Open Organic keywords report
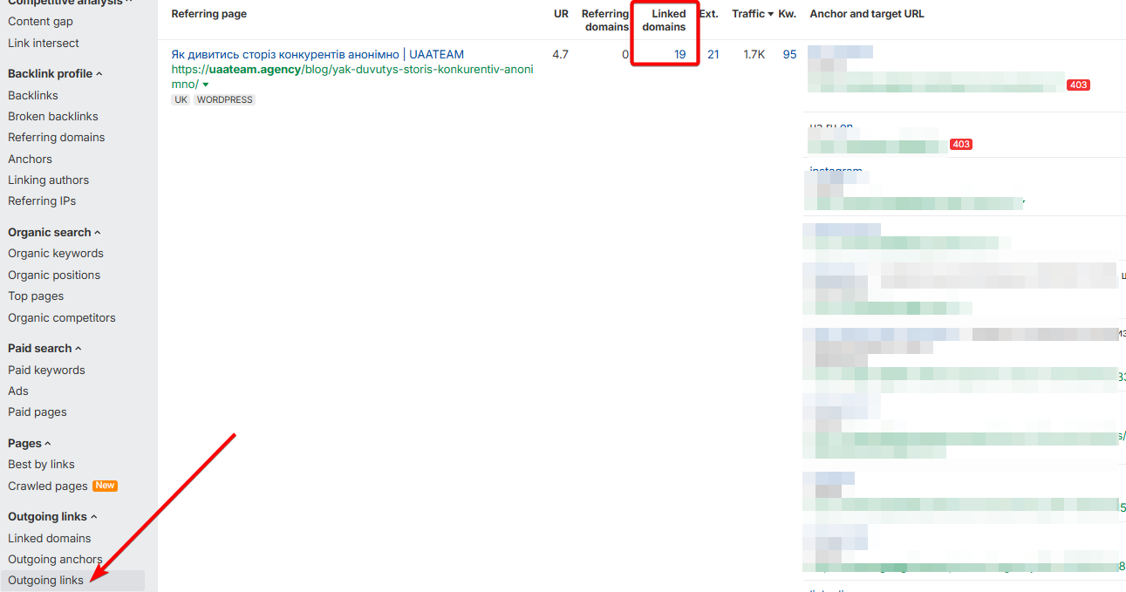The width and height of the screenshot is (1126, 592). (x=56, y=254)
